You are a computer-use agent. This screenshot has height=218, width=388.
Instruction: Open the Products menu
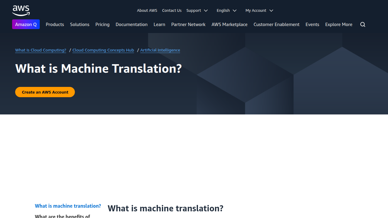pyautogui.click(x=55, y=25)
